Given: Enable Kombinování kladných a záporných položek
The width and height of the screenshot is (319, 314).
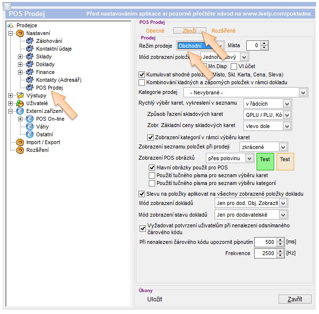Looking at the screenshot, I should pos(142,82).
